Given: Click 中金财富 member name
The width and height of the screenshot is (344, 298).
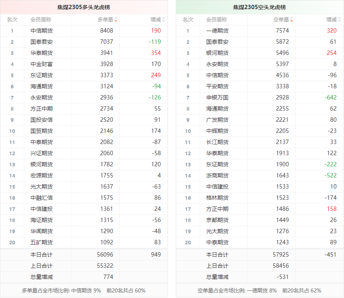Looking at the screenshot, I should point(41,64).
